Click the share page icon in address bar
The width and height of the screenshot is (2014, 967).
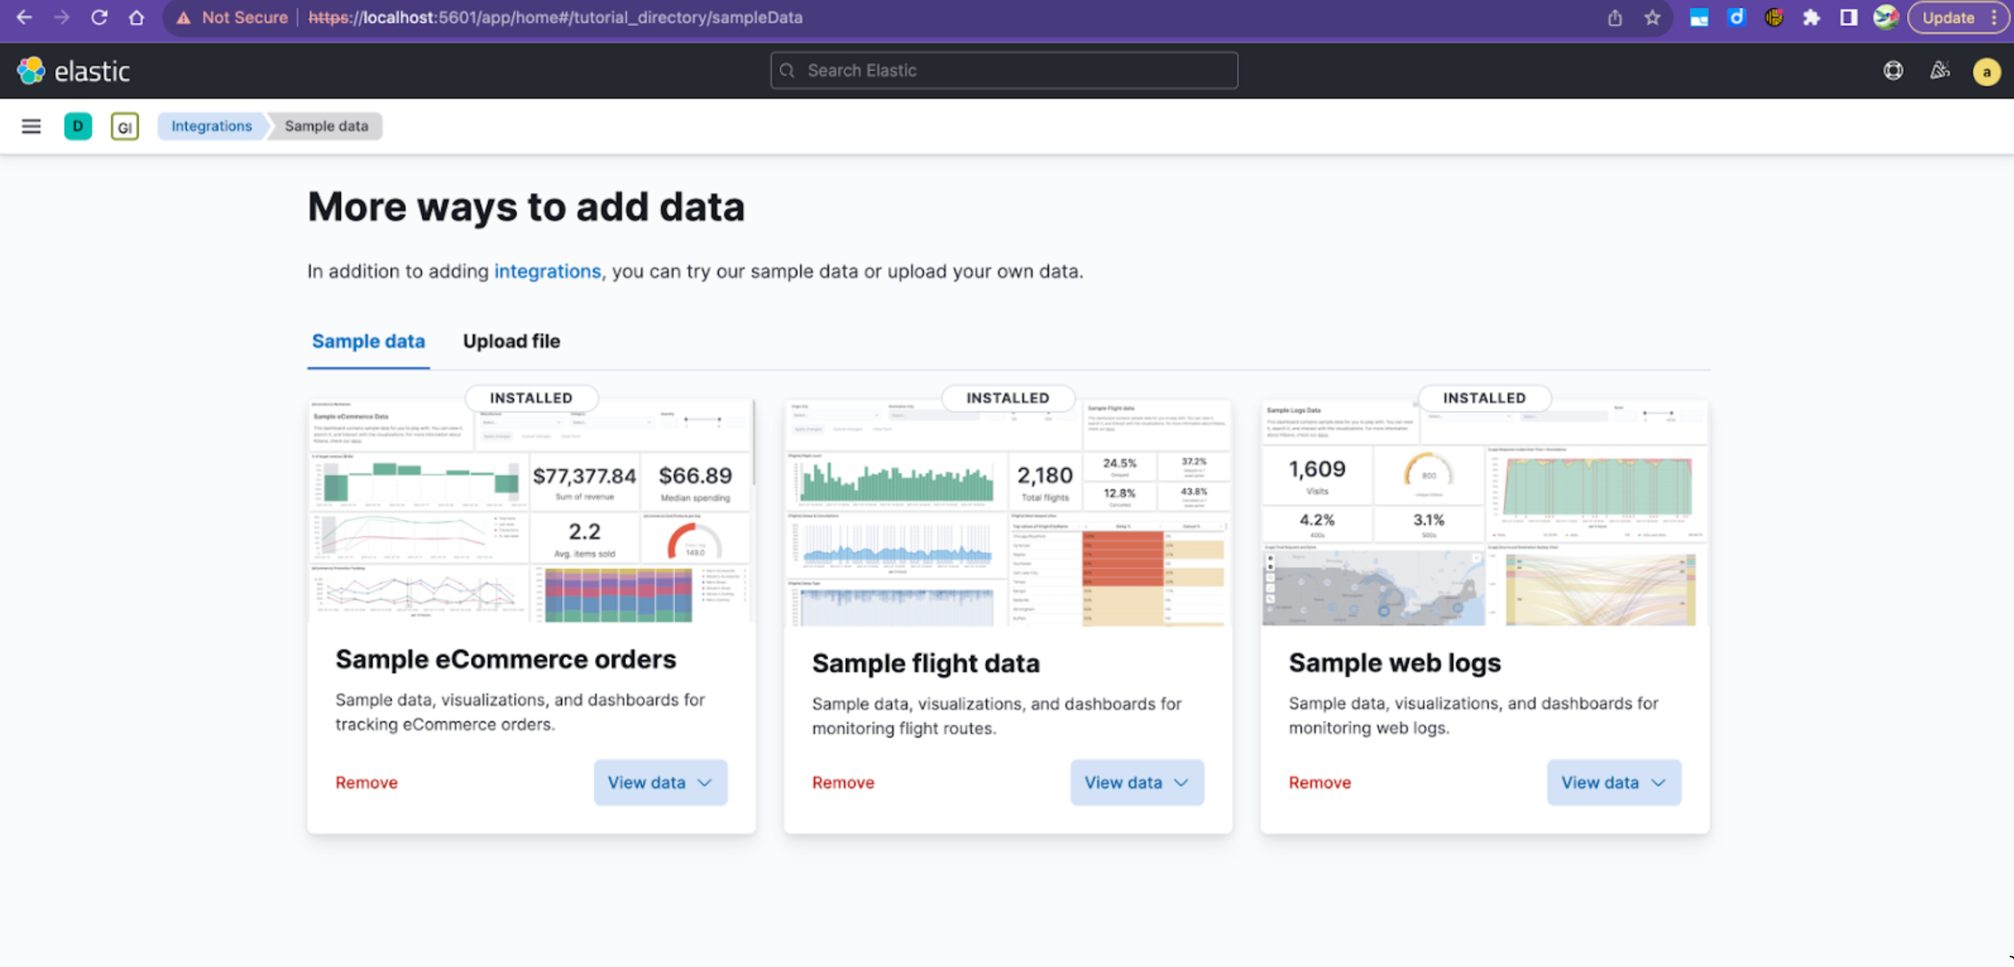[1615, 17]
